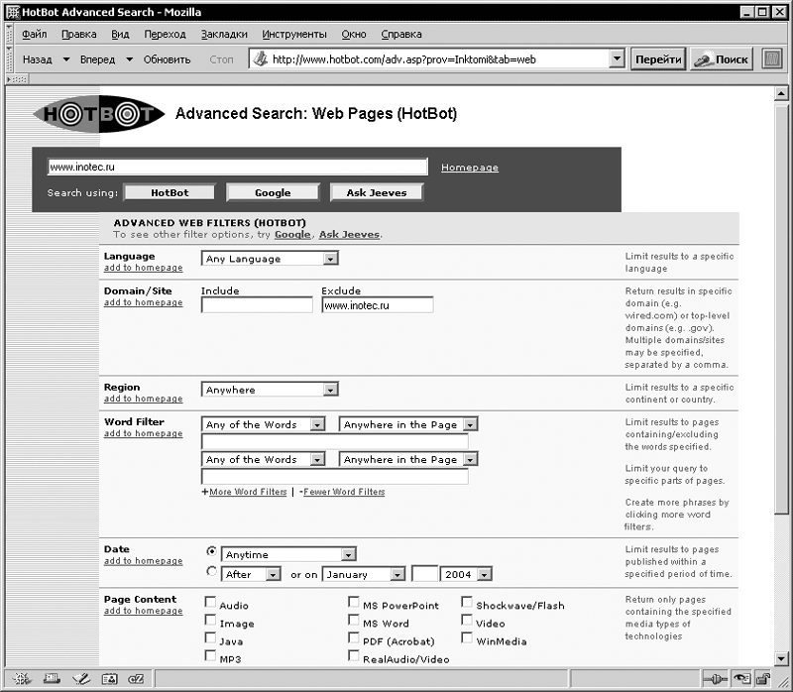The width and height of the screenshot is (793, 692).
Task: Check the MS PowerPoint checkbox
Action: click(x=354, y=602)
